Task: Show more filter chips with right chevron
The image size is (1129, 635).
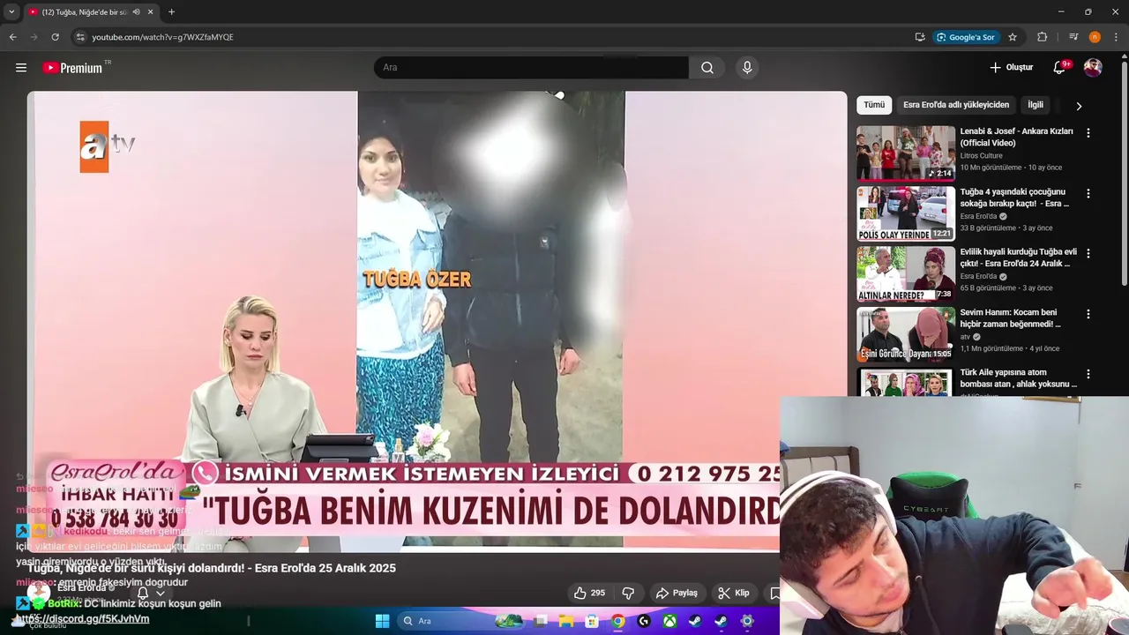Action: [x=1078, y=106]
